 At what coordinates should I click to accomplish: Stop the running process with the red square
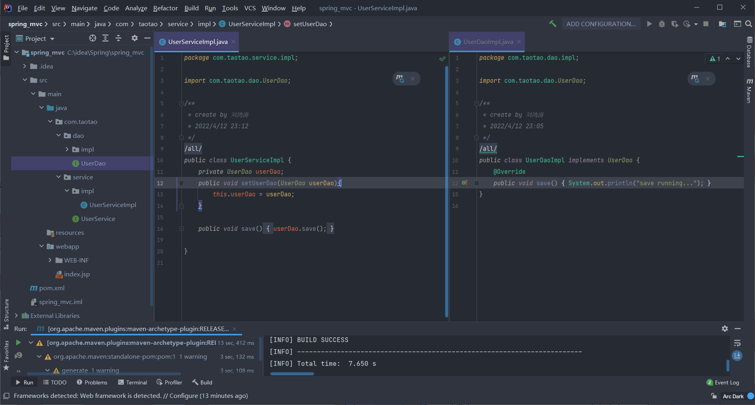point(706,24)
